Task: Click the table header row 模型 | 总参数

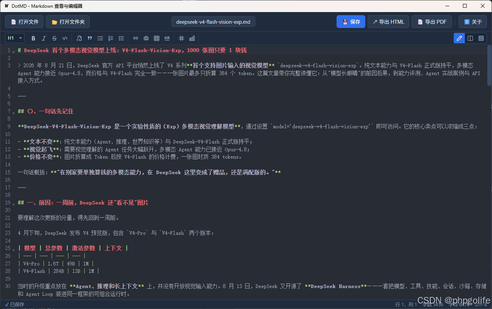Action: pyautogui.click(x=73, y=248)
